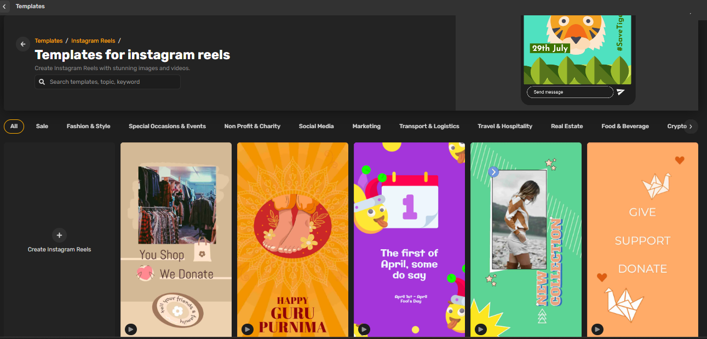Open the Fashion & Style category
The width and height of the screenshot is (707, 339).
[x=89, y=127]
